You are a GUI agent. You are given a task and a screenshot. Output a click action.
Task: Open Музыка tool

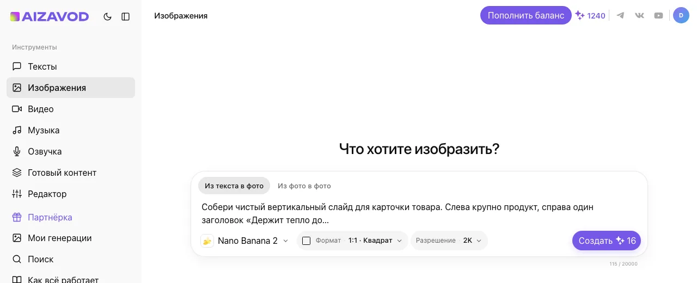71,130
